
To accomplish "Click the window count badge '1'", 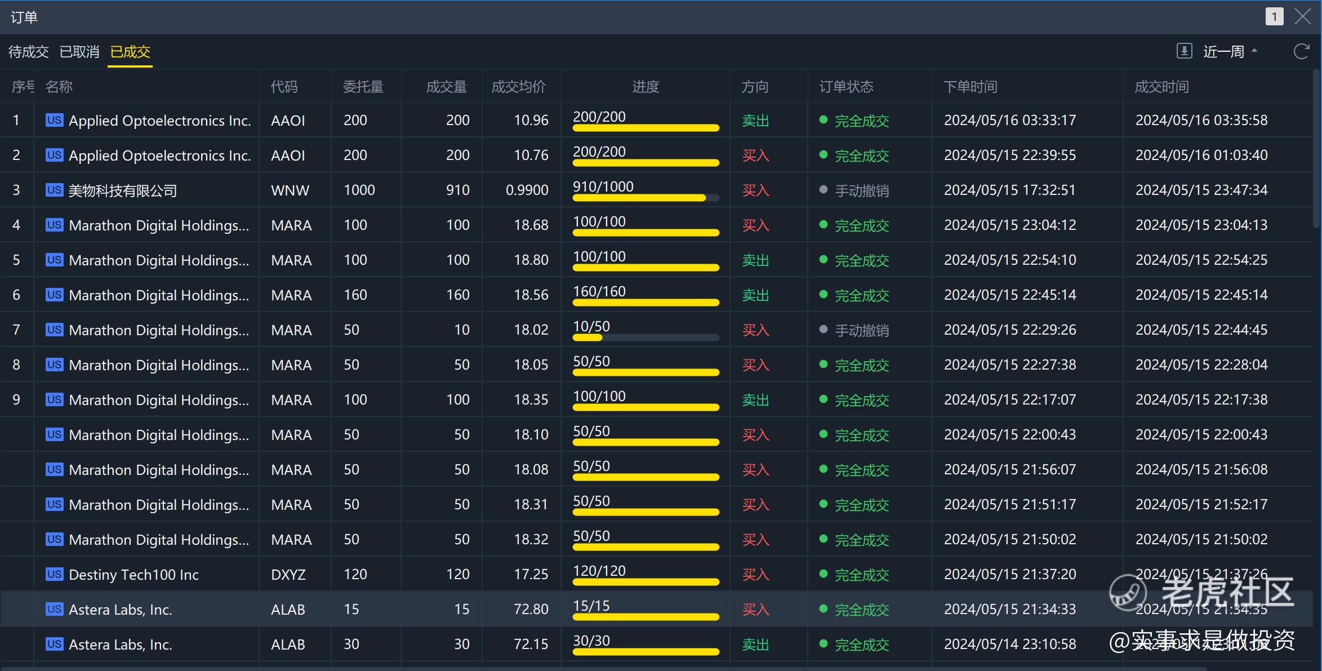I will point(1274,16).
